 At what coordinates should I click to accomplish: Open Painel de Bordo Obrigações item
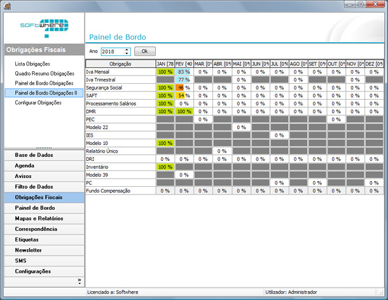click(x=44, y=83)
